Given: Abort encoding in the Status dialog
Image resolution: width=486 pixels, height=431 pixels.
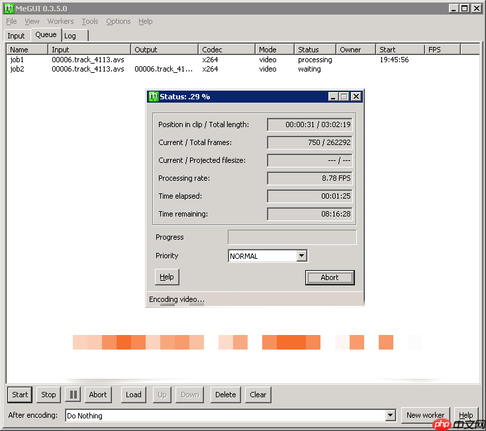Looking at the screenshot, I should tap(330, 277).
